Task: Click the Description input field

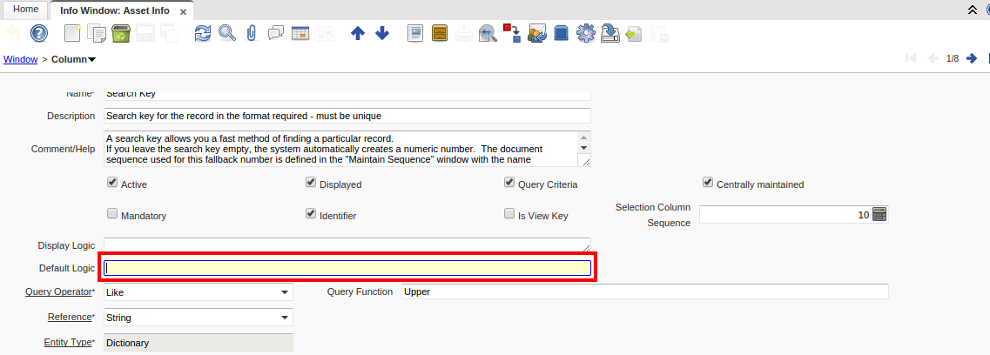Action: pyautogui.click(x=347, y=116)
